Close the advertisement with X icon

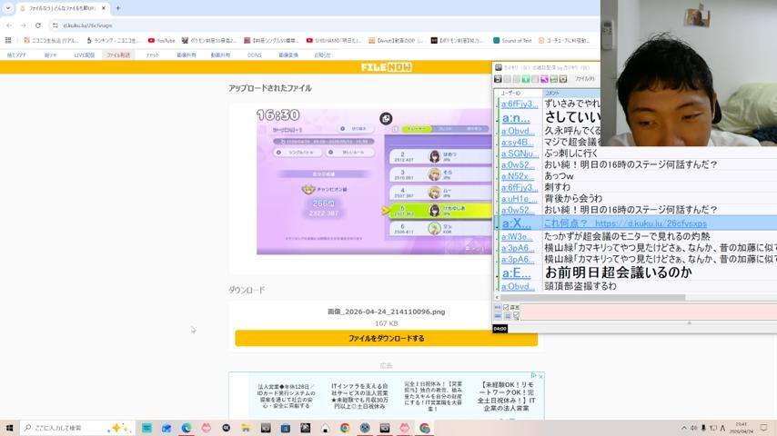point(540,376)
